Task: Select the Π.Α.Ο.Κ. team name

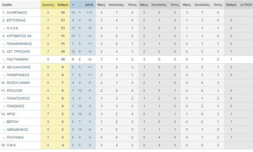Action: pyautogui.click(x=13, y=28)
